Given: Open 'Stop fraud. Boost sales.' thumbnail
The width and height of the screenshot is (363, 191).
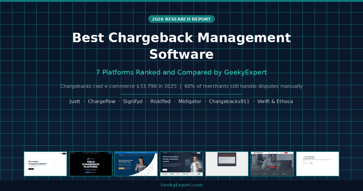Looking at the screenshot, I should pyautogui.click(x=136, y=164).
